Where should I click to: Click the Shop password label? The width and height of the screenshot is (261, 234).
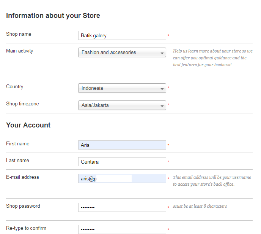23,206
